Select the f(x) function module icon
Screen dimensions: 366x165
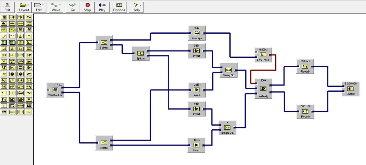pos(4,99)
